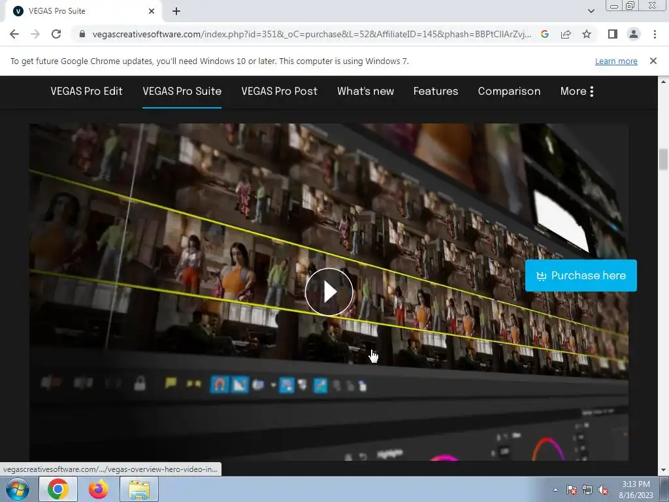The width and height of the screenshot is (669, 502).
Task: Open the Windows Start menu
Action: tap(18, 489)
